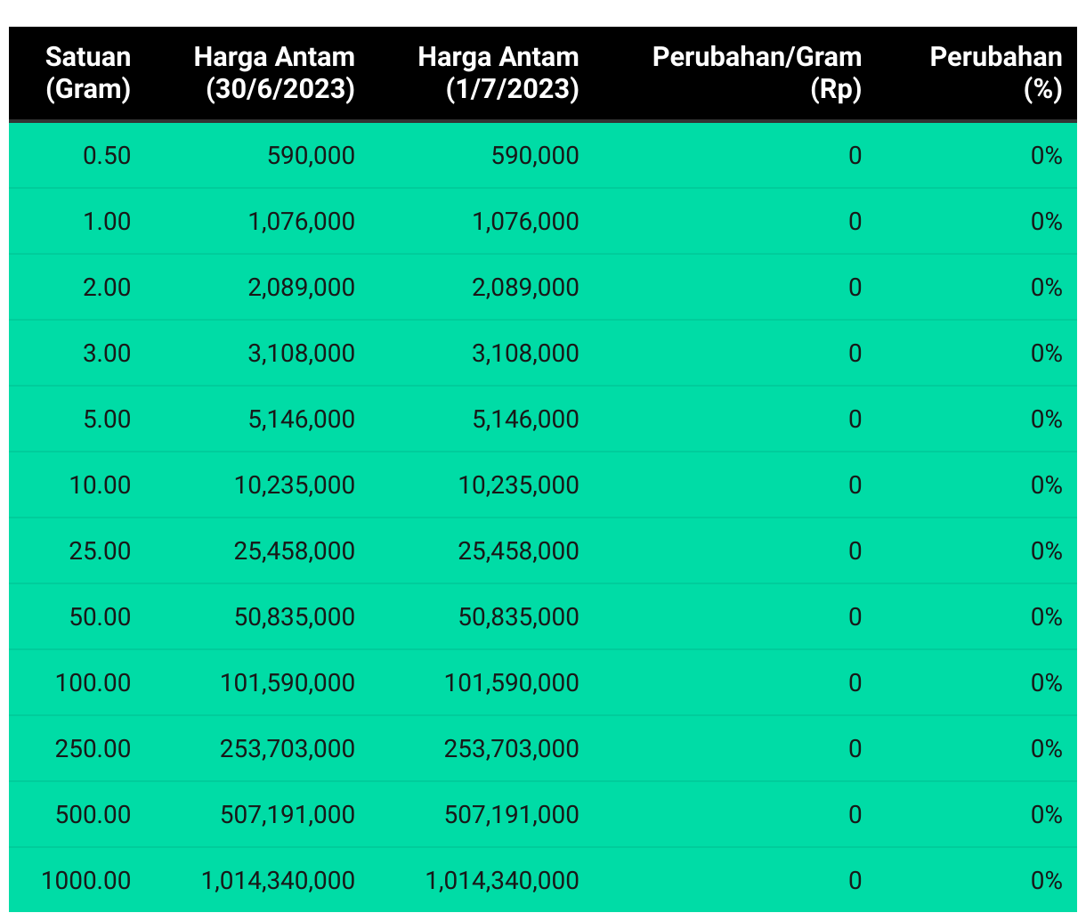Click the 50.00 gram unit cell
1086x921 pixels.
[101, 617]
